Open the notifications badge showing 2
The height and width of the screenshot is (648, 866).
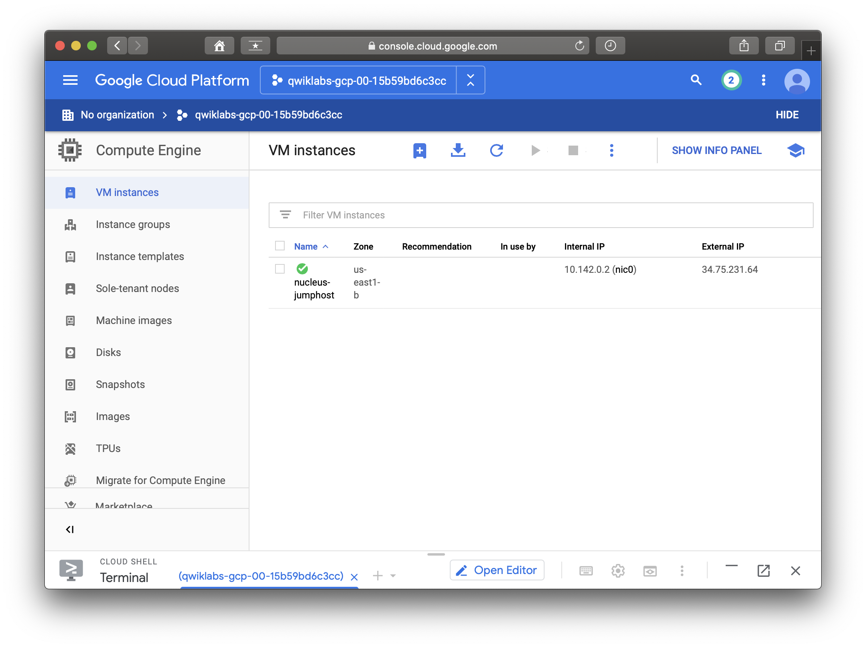tap(731, 80)
